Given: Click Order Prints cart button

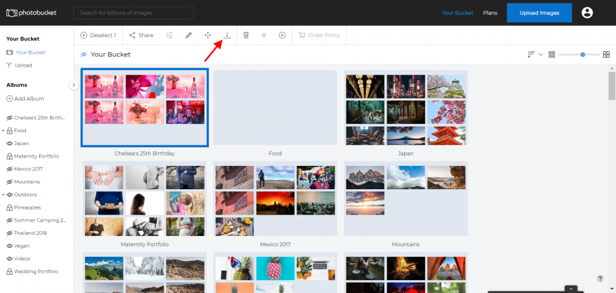Looking at the screenshot, I should click(x=319, y=35).
